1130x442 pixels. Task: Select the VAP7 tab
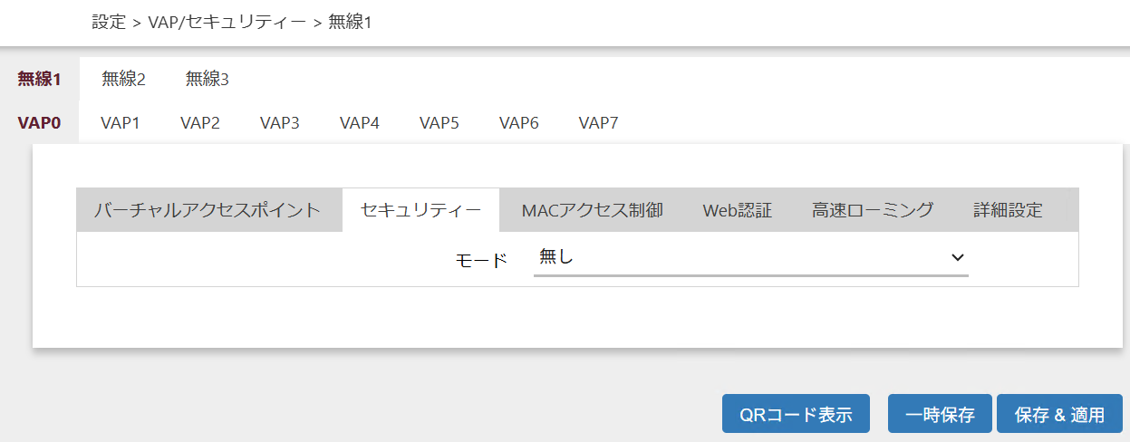[x=599, y=123]
